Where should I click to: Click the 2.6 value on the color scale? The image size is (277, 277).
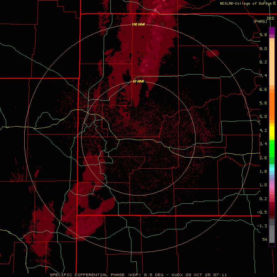(263, 158)
